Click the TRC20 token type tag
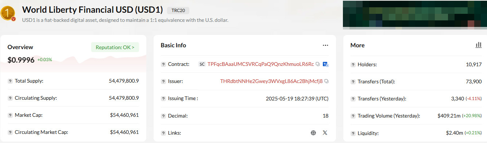487x143 pixels. (x=178, y=10)
